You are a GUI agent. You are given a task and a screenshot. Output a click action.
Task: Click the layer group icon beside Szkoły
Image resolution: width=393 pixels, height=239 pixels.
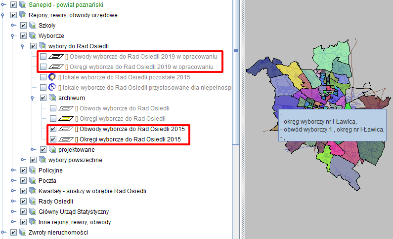click(33, 25)
